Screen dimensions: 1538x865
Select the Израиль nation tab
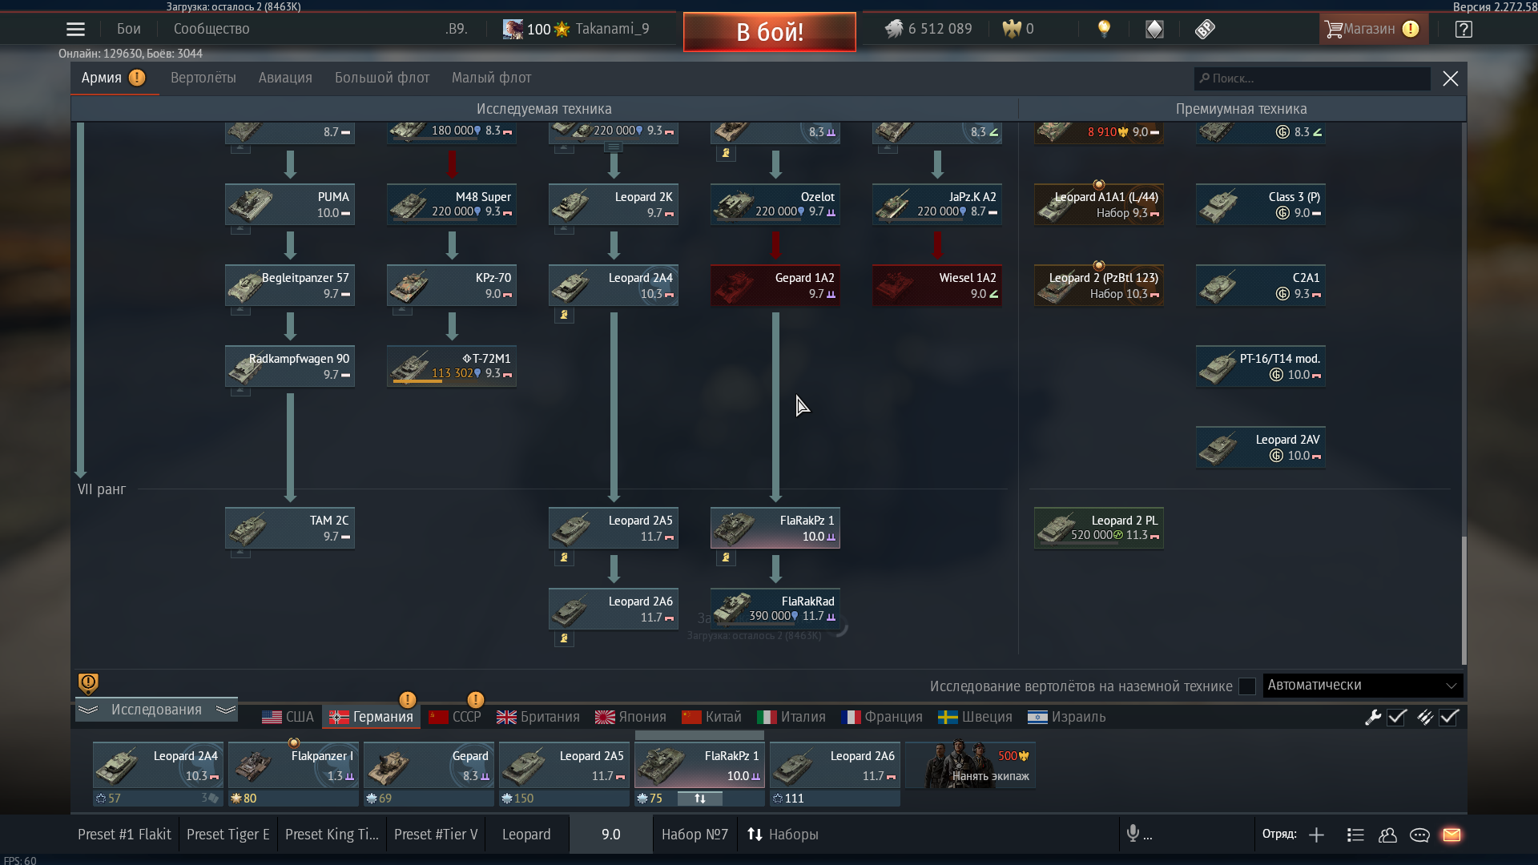(1067, 717)
